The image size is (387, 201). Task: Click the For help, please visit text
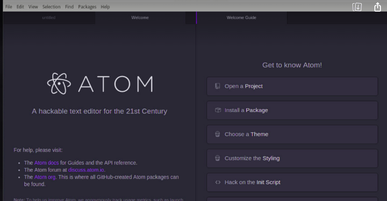coord(38,150)
